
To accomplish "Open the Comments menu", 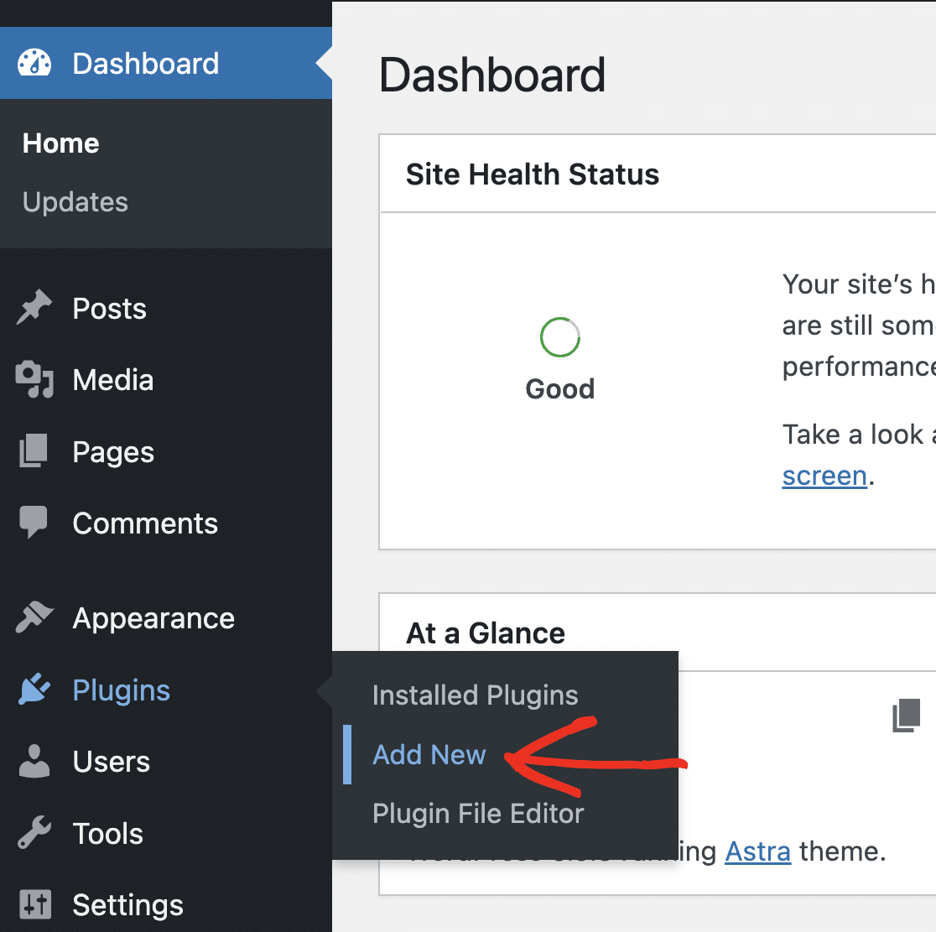I will click(166, 523).
